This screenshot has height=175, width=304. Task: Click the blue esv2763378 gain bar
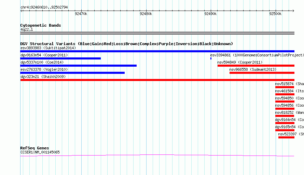72,73
